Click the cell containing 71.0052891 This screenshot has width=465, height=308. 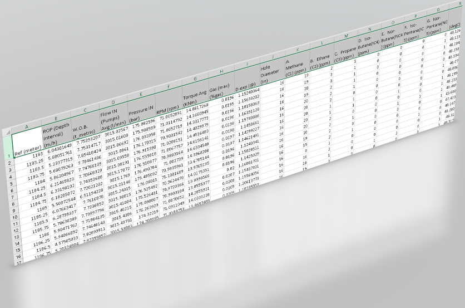point(170,115)
